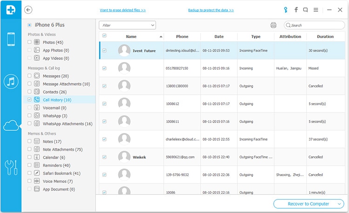
Task: Select Message Attachments (10) category
Action: [67, 84]
